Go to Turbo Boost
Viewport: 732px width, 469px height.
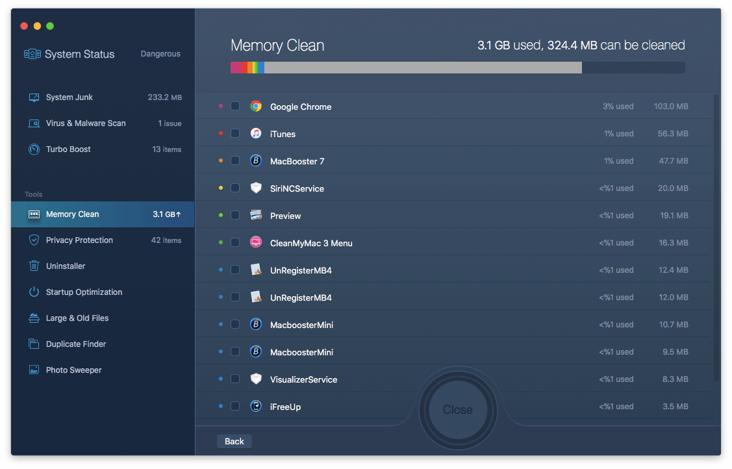[103, 149]
